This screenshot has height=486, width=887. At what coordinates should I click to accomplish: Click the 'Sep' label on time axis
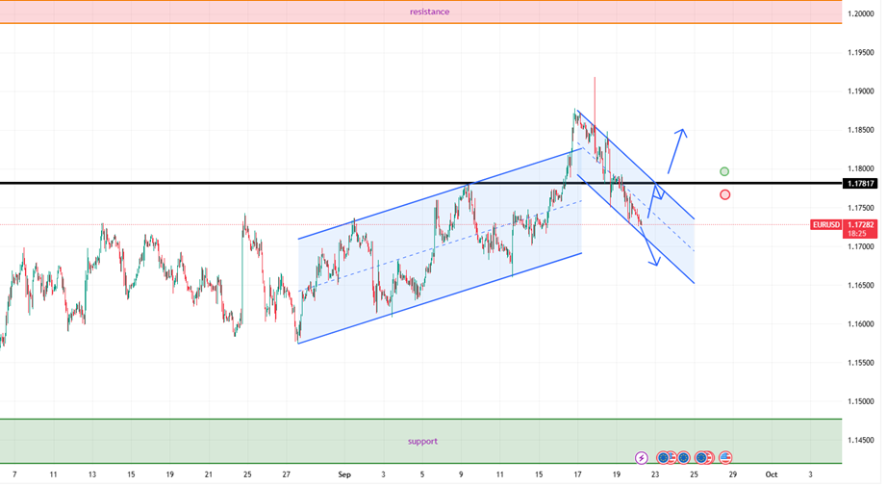pos(344,474)
